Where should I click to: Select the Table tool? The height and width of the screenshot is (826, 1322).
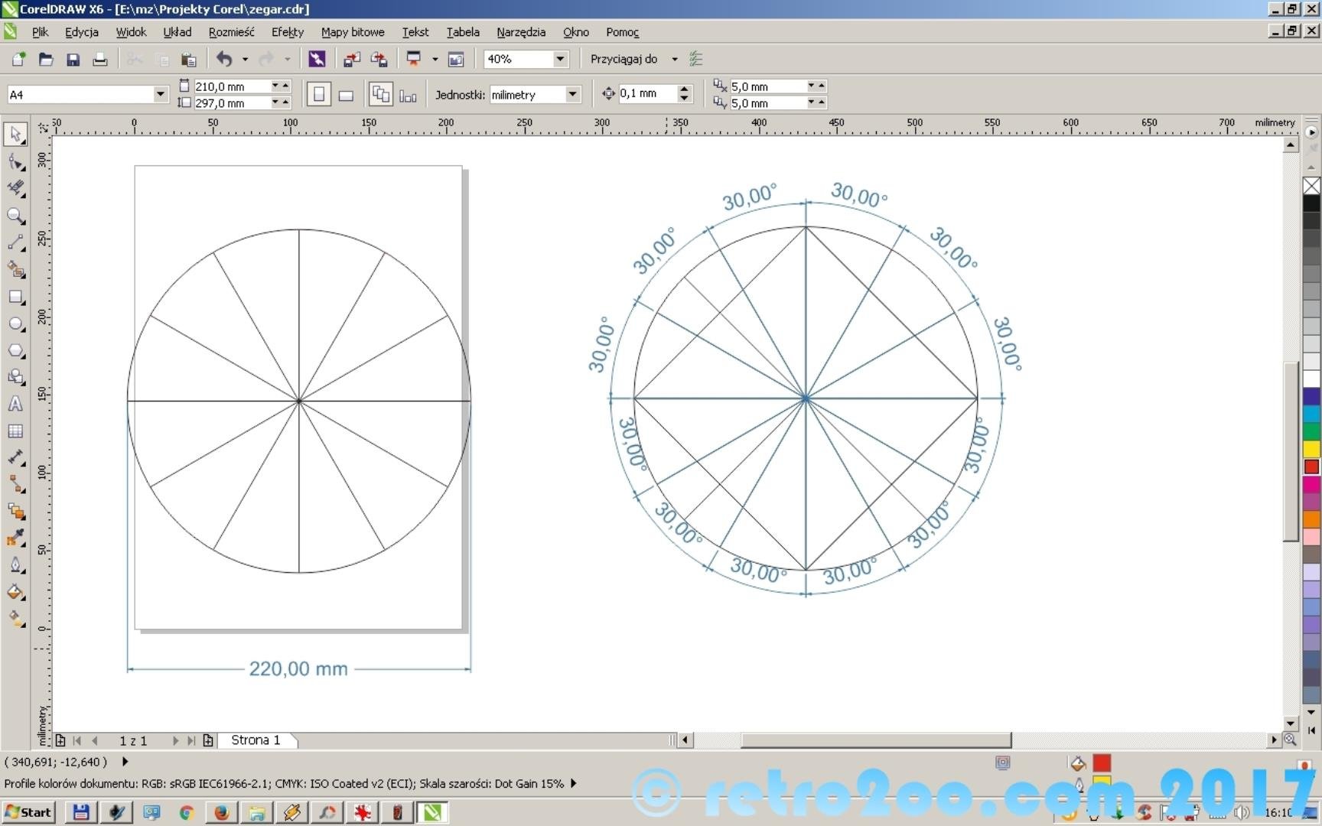15,431
